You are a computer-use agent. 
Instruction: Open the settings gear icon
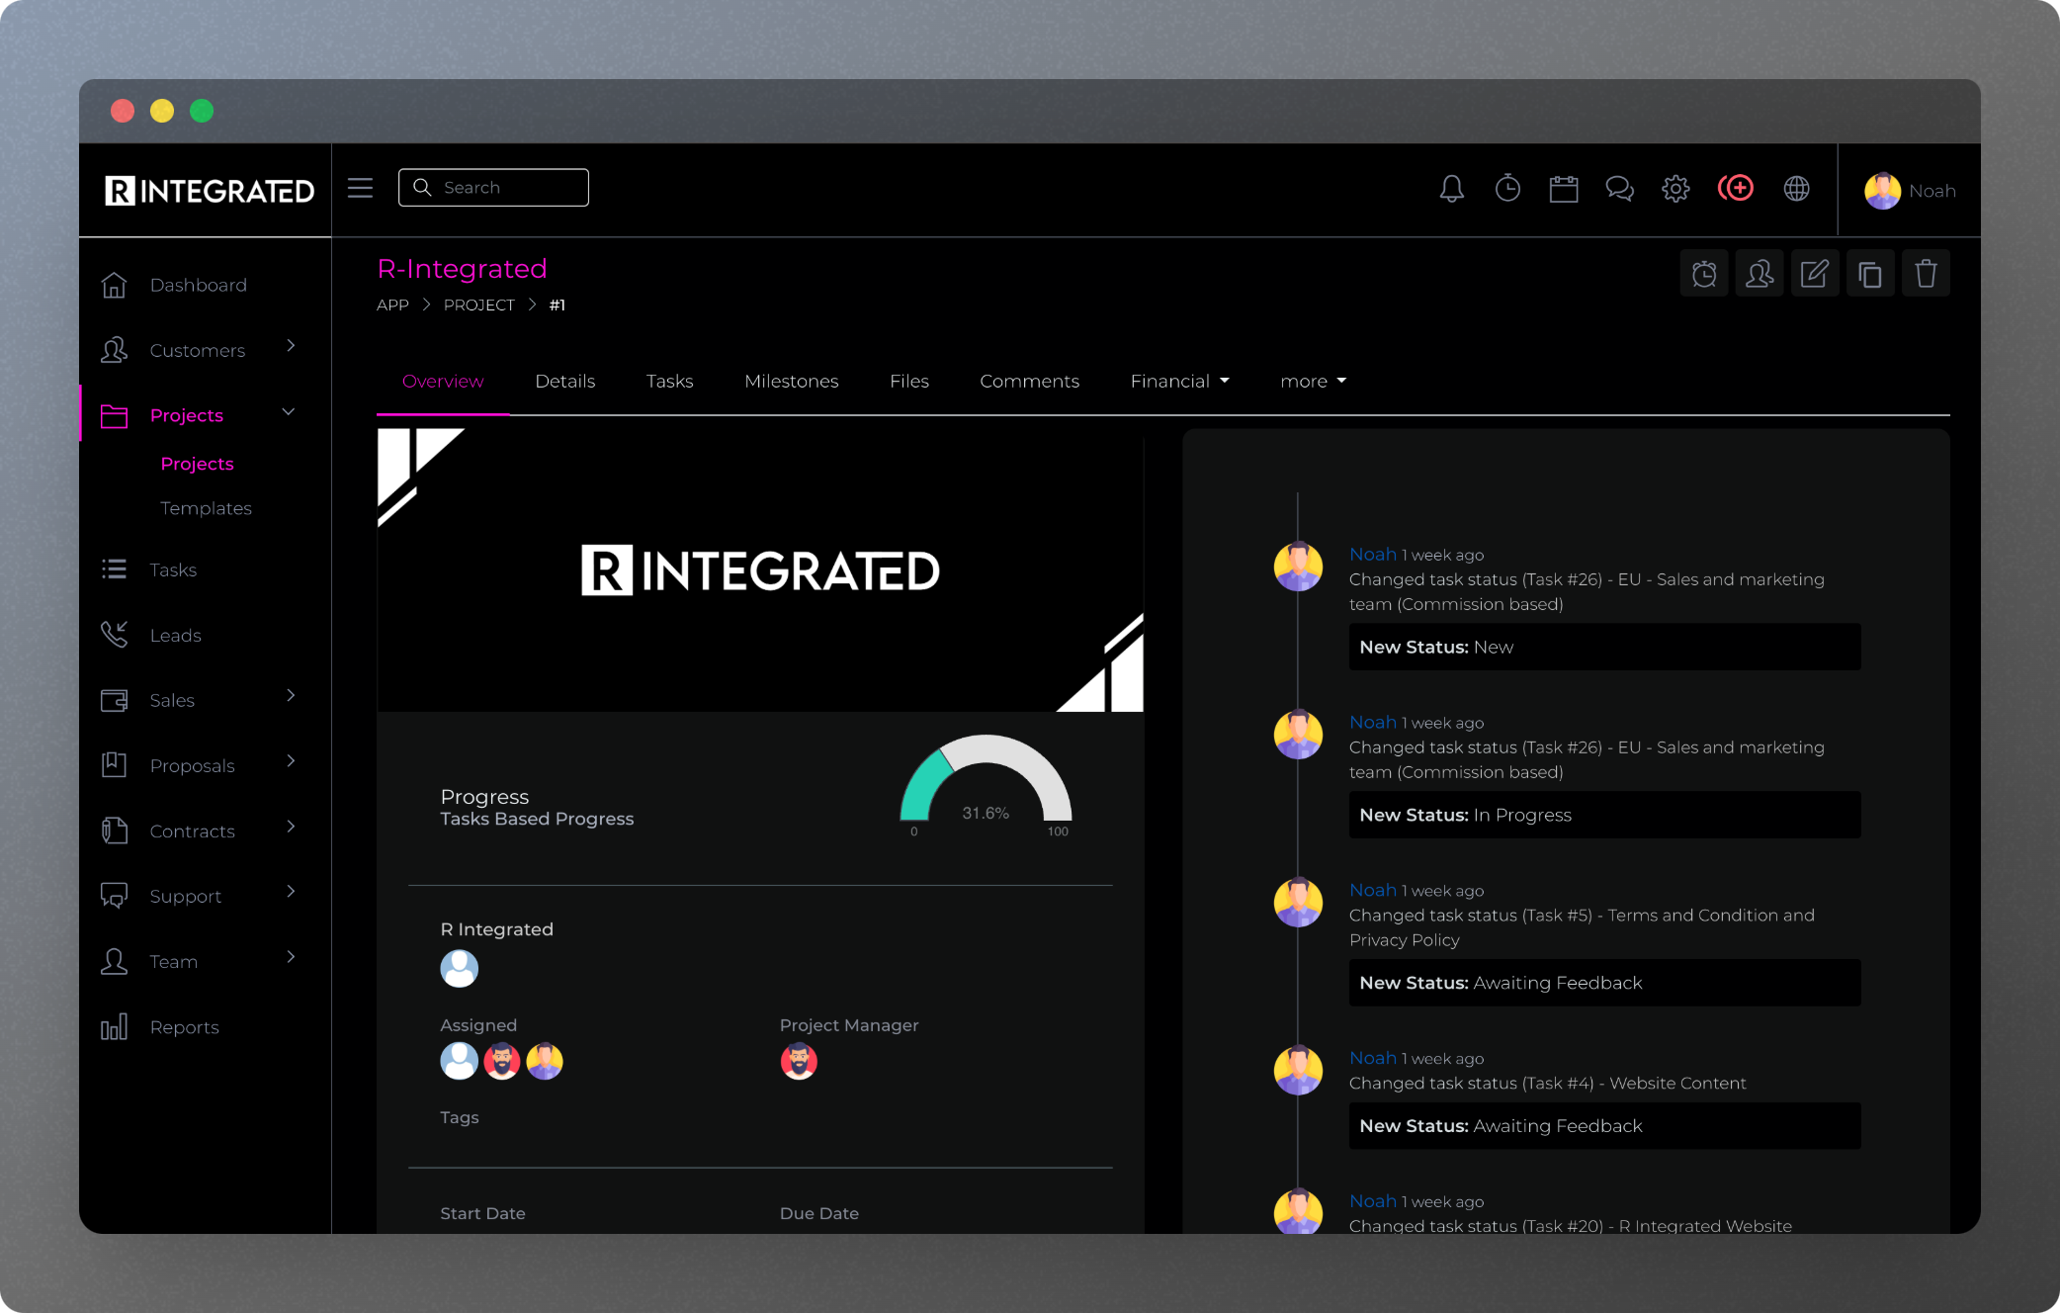pos(1675,189)
